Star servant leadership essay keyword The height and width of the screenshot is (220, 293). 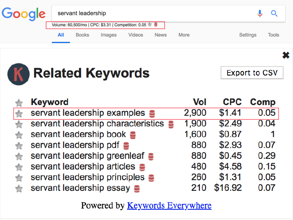[19, 189]
